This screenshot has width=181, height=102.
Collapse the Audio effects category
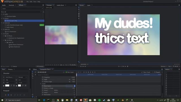[2, 14]
